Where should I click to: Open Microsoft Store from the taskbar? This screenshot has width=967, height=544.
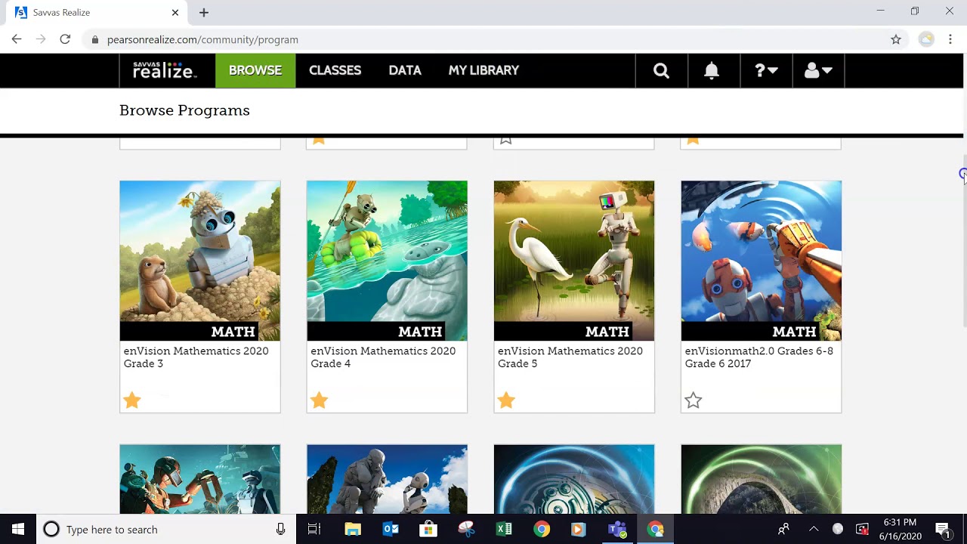tap(428, 529)
